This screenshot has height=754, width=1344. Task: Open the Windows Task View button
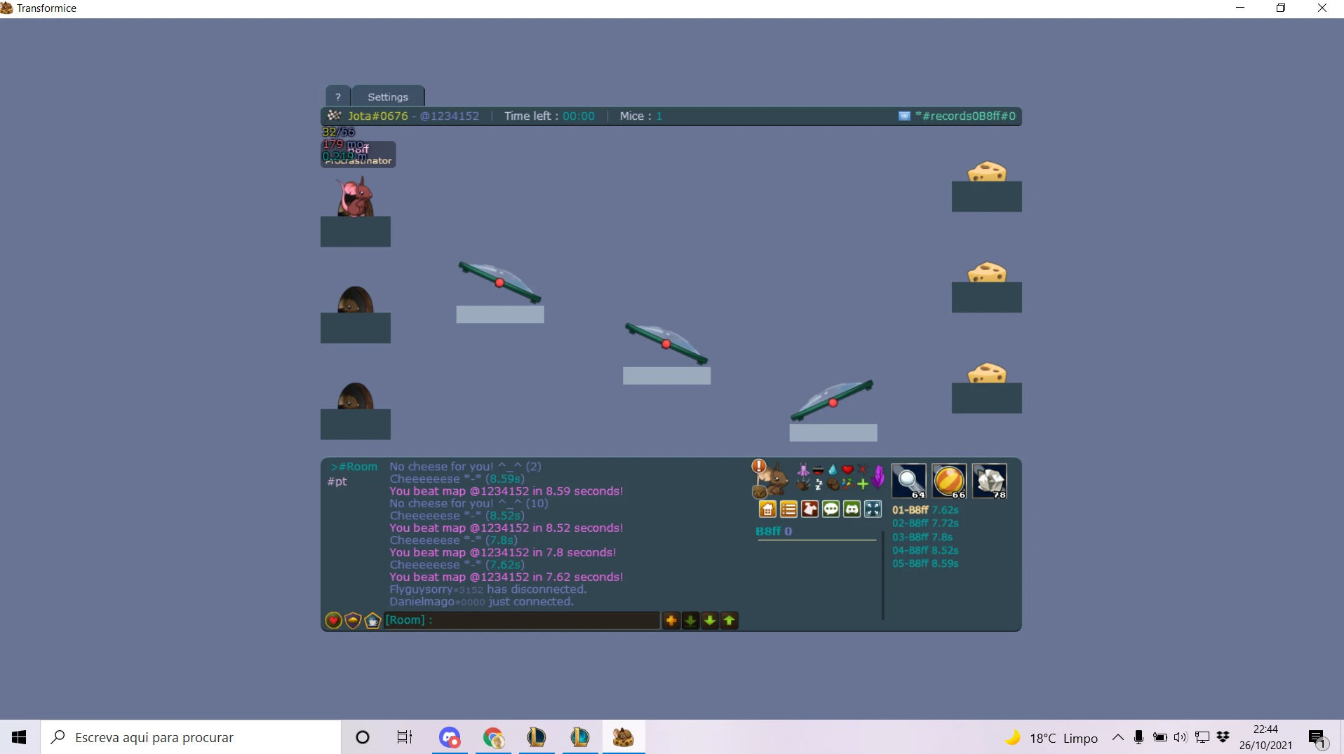[405, 737]
